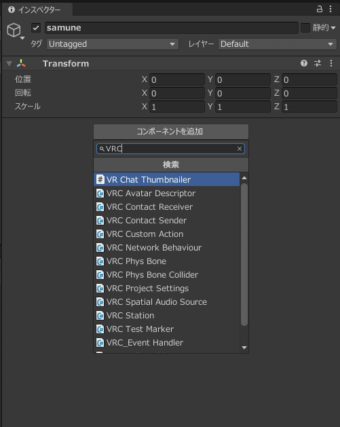Select VRC Network Behaviour component

pos(166,248)
